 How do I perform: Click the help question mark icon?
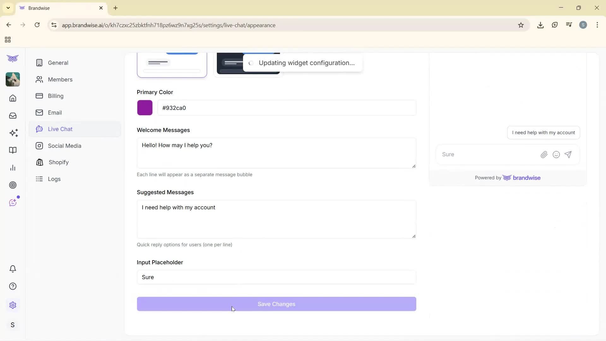pos(13,286)
